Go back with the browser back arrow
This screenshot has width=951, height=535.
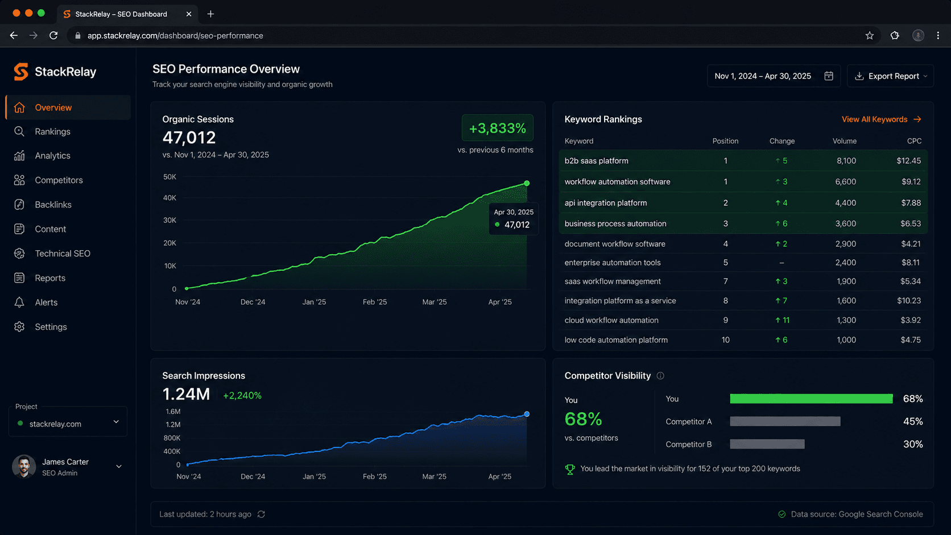click(x=14, y=35)
